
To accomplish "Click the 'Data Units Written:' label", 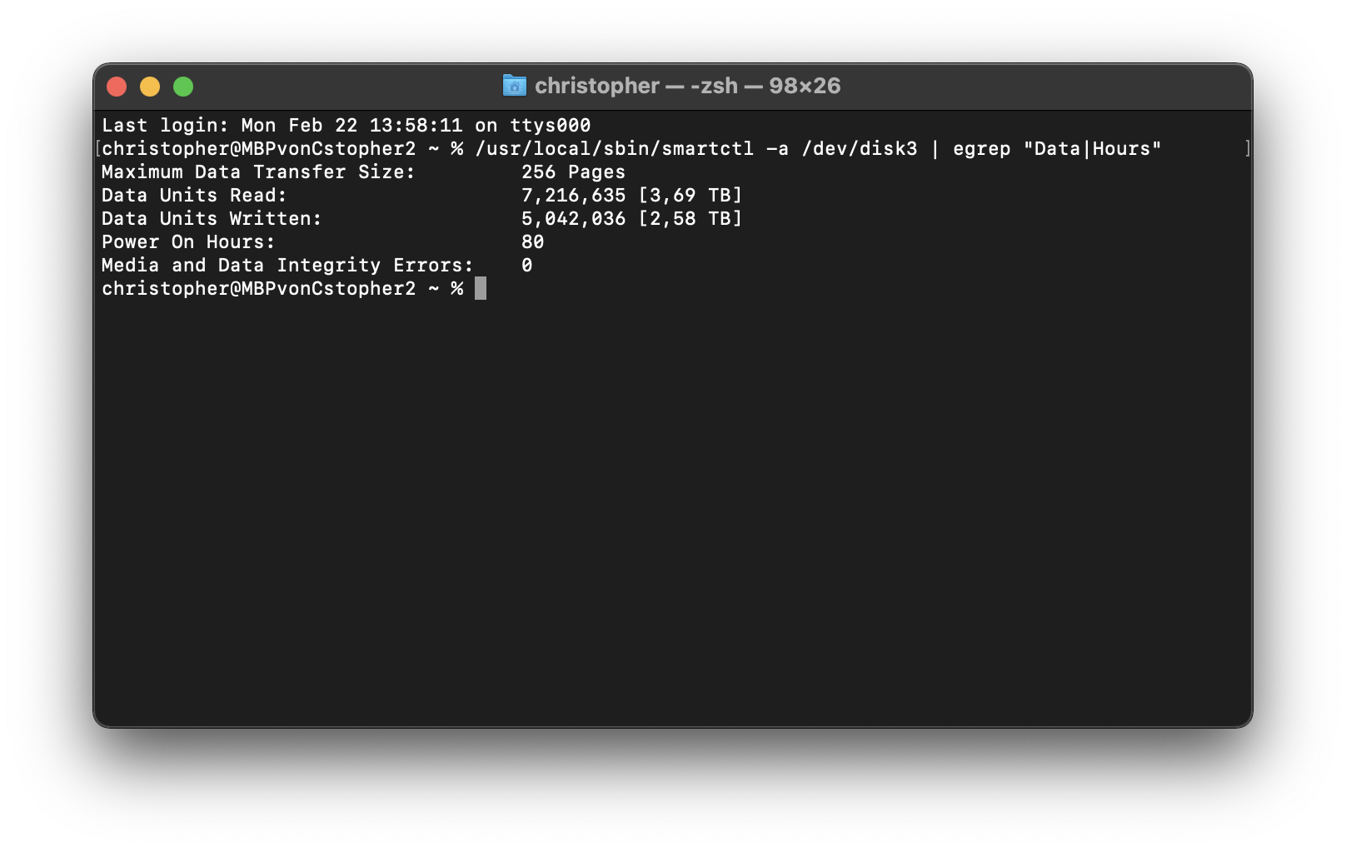I will coord(212,219).
